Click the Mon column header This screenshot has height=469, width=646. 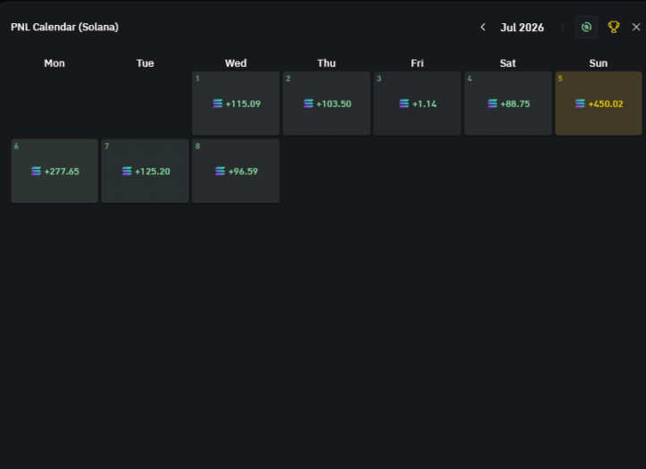click(x=54, y=63)
